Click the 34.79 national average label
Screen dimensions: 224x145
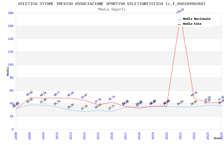(x=57, y=103)
